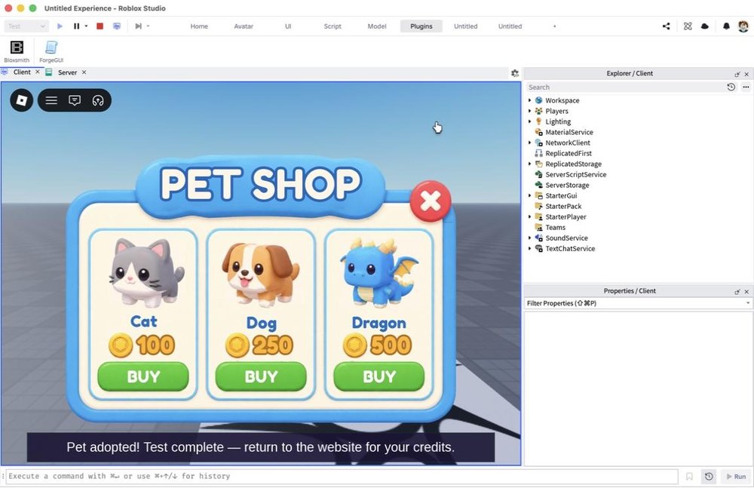Open Explorer more options ellipsis
Screen dimensions: 754x503
pos(746,87)
